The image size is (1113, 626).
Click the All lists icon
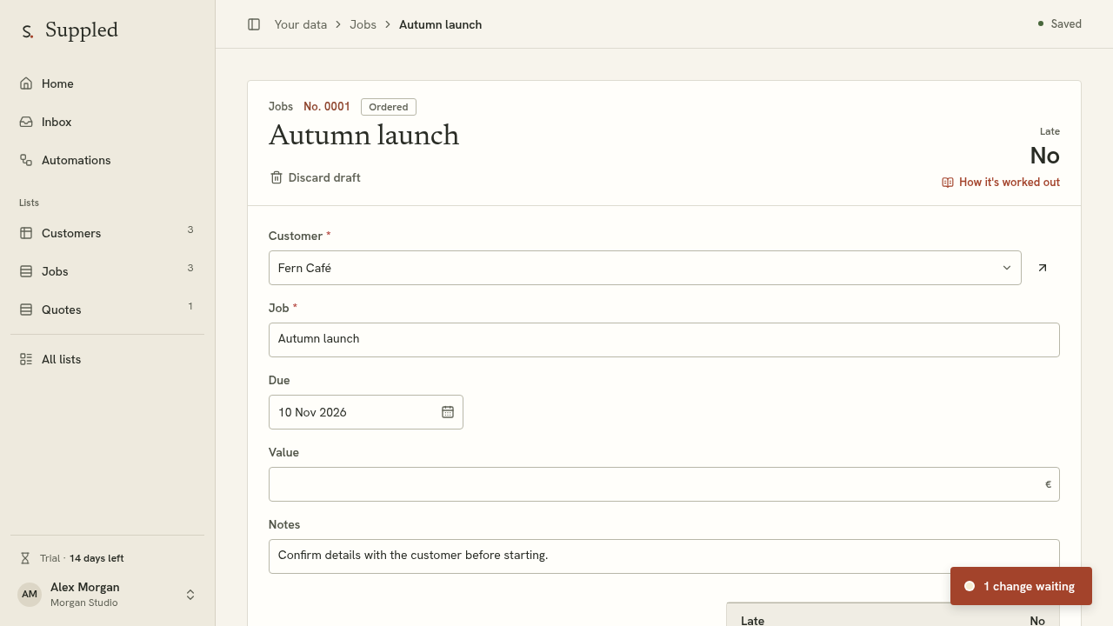pos(26,359)
